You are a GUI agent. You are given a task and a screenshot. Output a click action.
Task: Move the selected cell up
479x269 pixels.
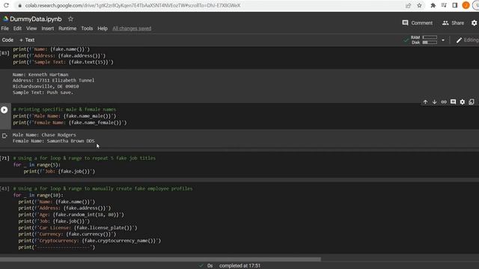point(425,102)
